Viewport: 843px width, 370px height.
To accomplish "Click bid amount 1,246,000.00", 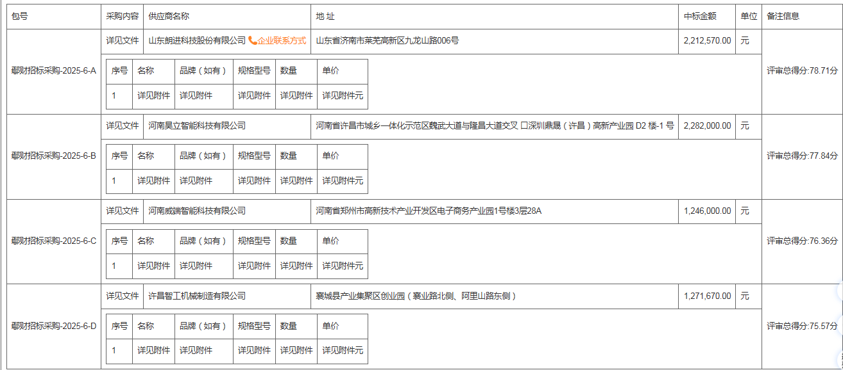I will coord(707,211).
